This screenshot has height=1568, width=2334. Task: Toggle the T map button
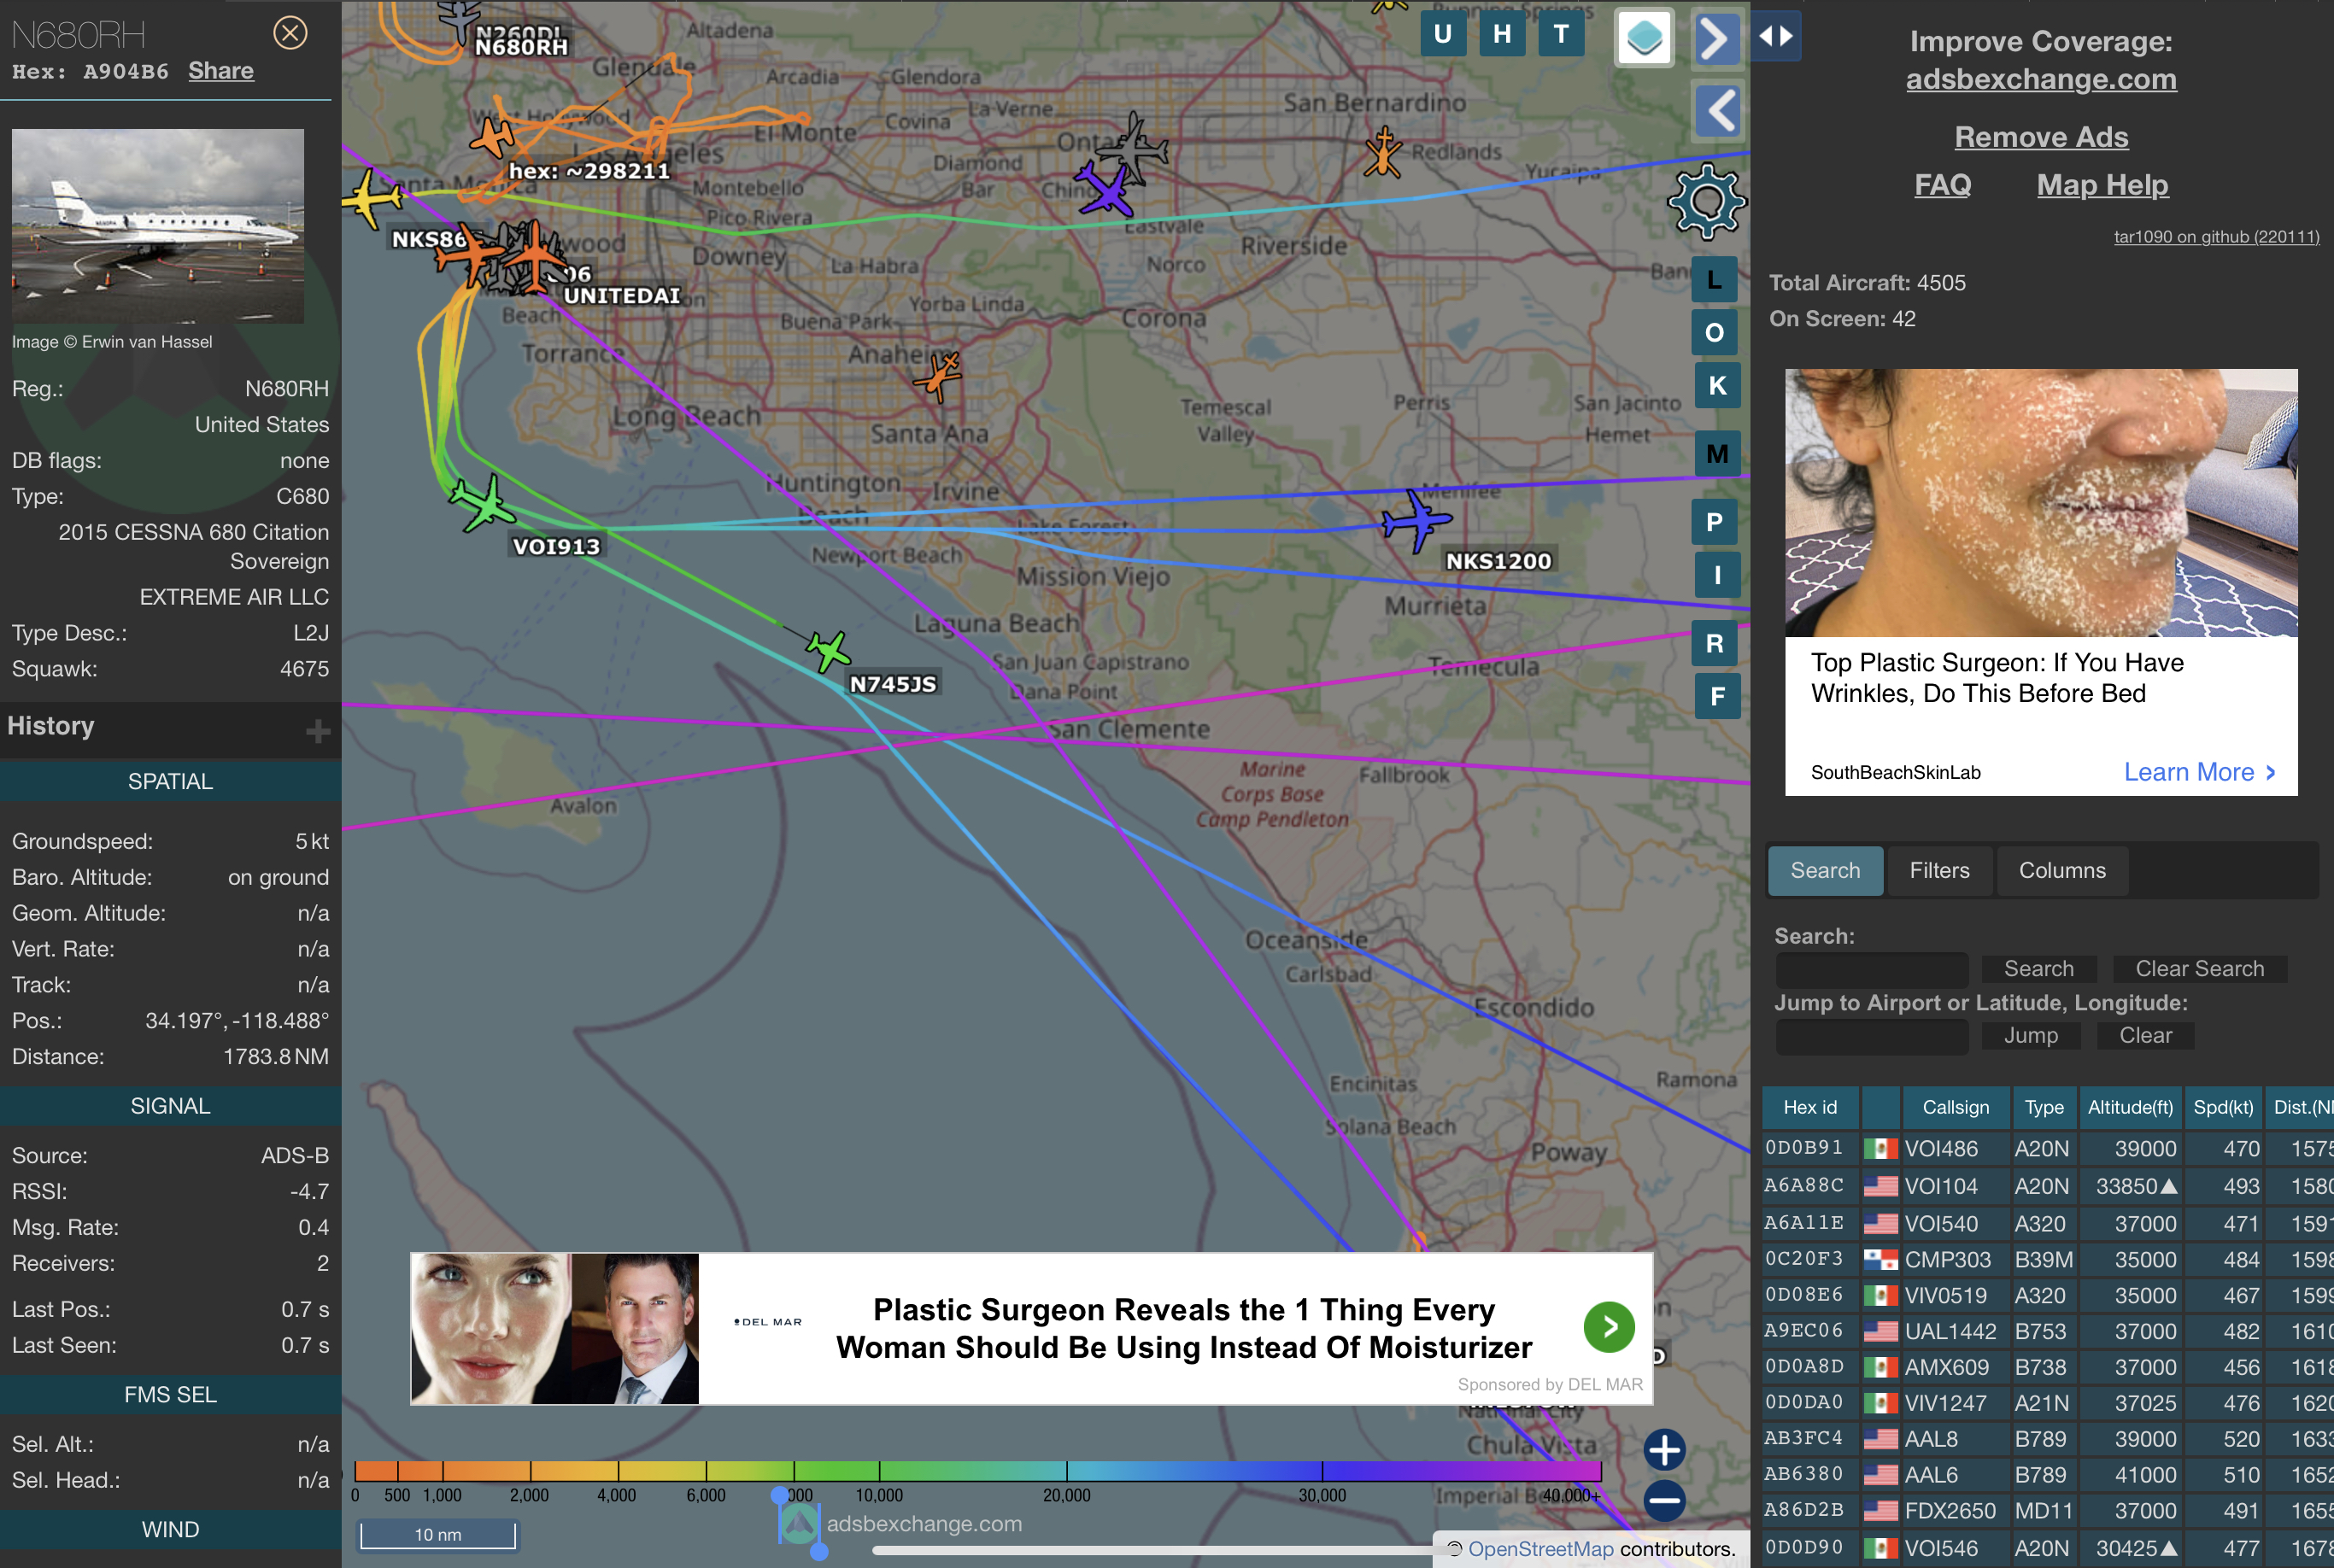click(1561, 34)
